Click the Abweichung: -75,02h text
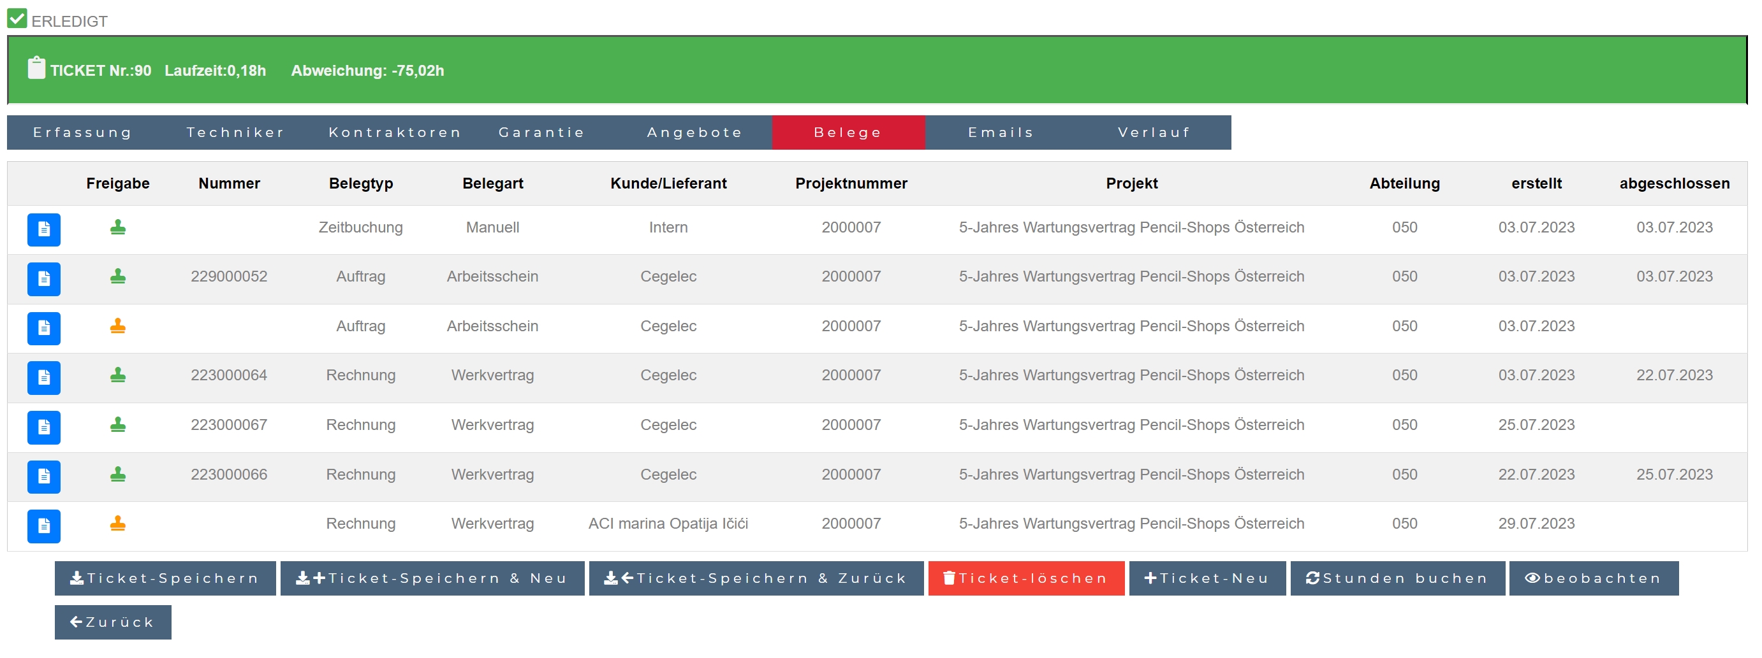This screenshot has height=658, width=1762. (x=368, y=70)
